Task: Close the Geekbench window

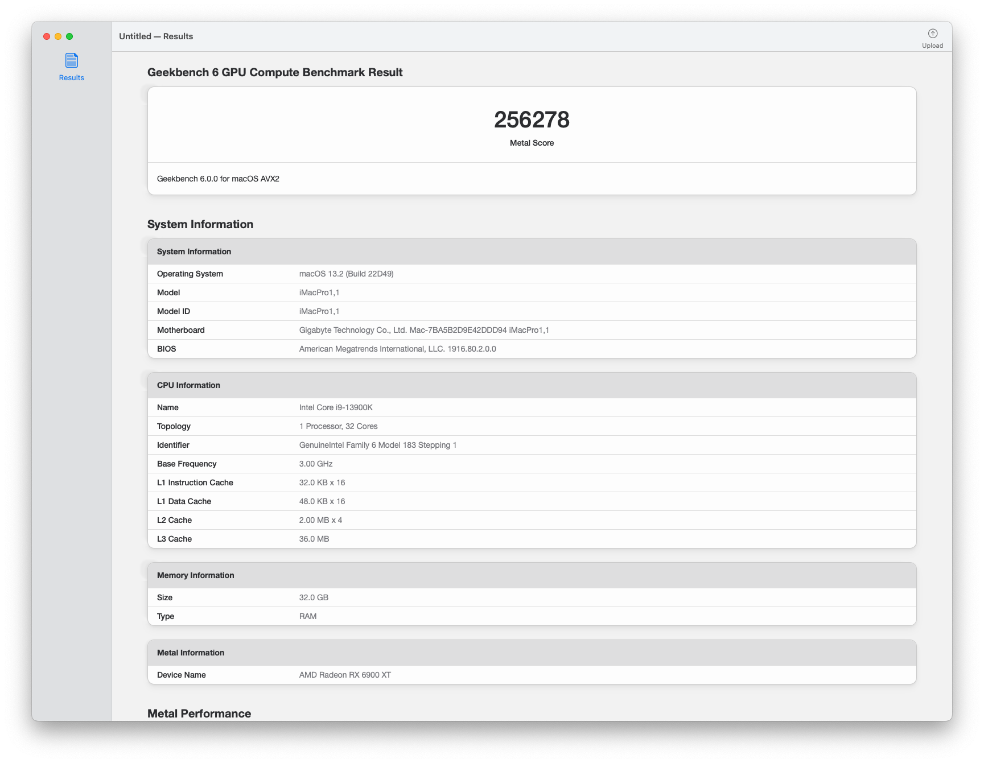Action: (x=47, y=36)
